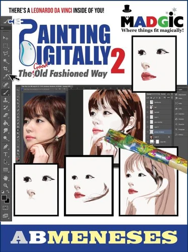The height and width of the screenshot is (252, 188).
Task: Hide the topmost layer via eye icon
Action: [147, 102]
